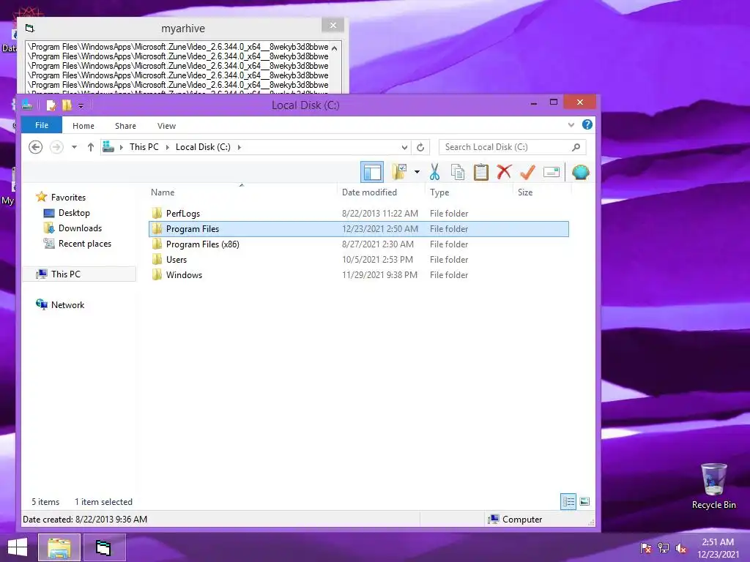Switch to Details view
The width and height of the screenshot is (750, 562).
pyautogui.click(x=568, y=501)
